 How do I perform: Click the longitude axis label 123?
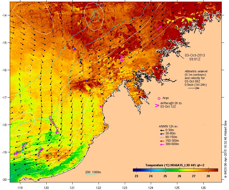click(x=125, y=188)
